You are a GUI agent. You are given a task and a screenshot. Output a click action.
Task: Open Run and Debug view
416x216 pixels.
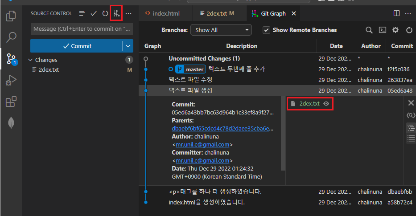point(11,80)
